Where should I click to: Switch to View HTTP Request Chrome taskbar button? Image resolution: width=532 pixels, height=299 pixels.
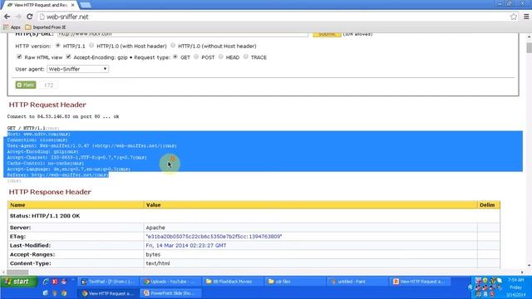click(x=109, y=293)
